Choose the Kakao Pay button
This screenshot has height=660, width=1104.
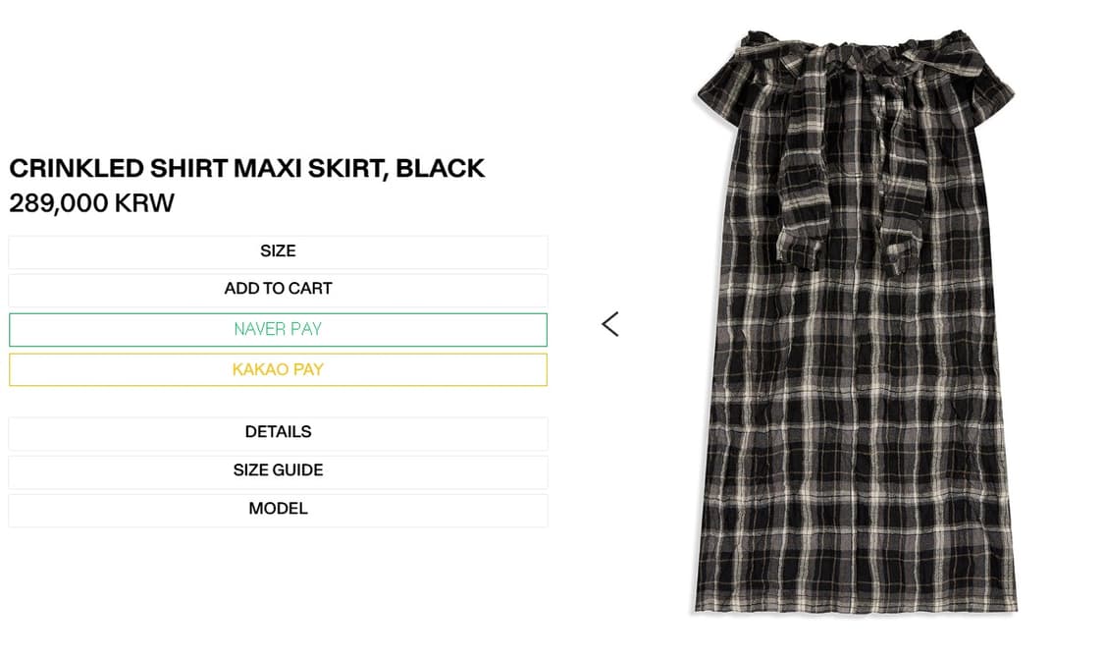278,369
